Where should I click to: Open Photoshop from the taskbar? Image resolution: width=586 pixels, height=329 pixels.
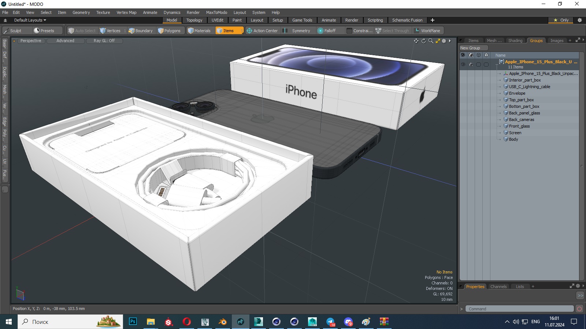(x=133, y=322)
